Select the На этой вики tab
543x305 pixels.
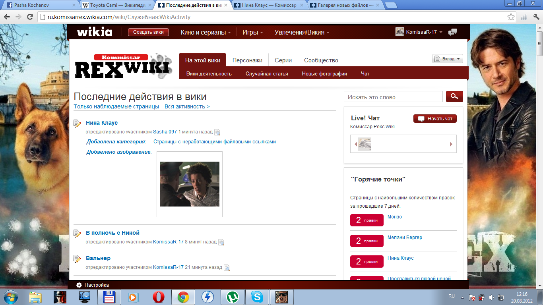(x=202, y=60)
